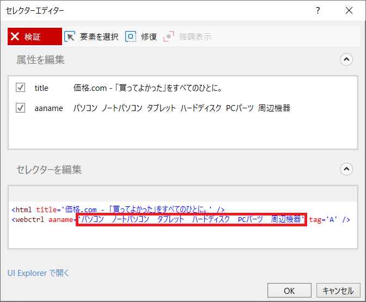
Task: Click the 要素を選択 label text
Action: tap(99, 37)
